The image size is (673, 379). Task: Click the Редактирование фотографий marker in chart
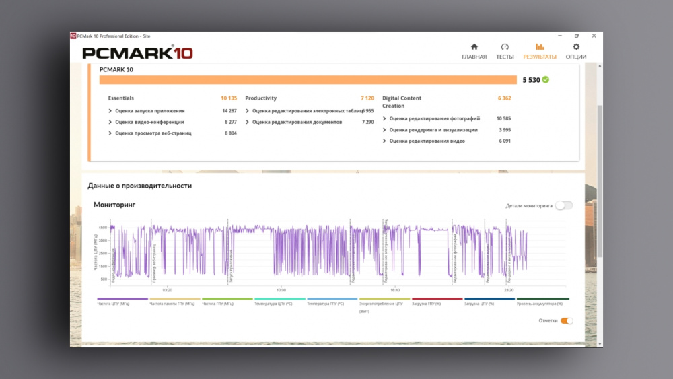pos(454,258)
